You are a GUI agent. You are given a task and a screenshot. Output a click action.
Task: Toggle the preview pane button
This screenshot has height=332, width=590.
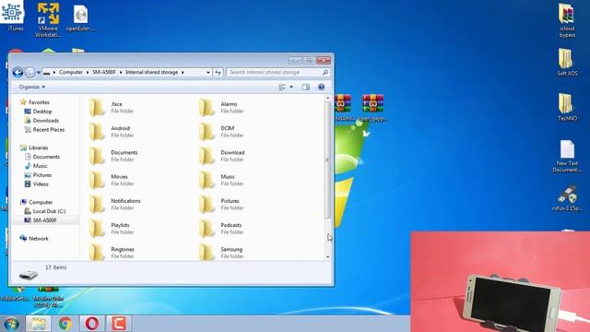tap(305, 87)
